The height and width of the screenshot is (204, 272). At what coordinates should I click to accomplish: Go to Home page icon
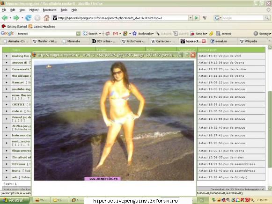[46, 18]
